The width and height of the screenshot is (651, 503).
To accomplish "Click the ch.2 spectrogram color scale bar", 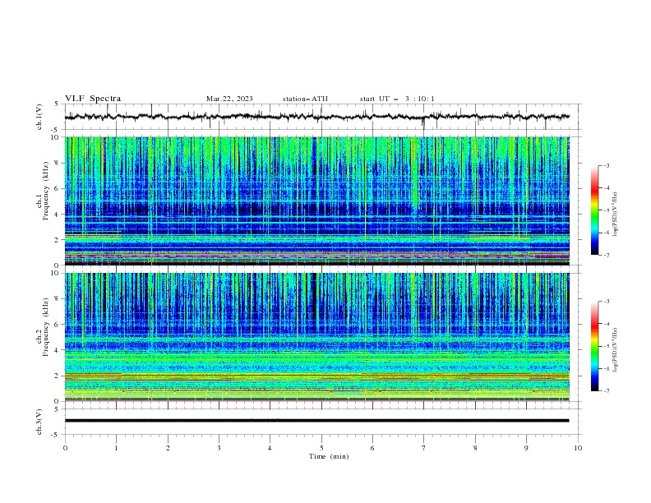I will [594, 346].
